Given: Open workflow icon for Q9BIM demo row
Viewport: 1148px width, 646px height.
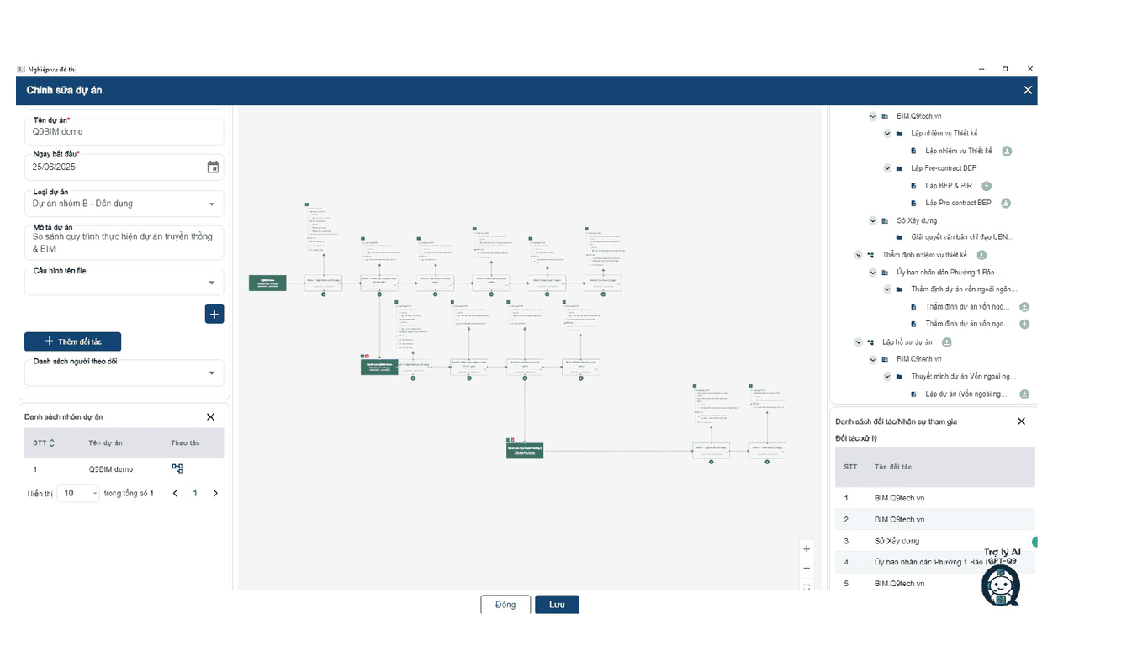Looking at the screenshot, I should point(177,469).
